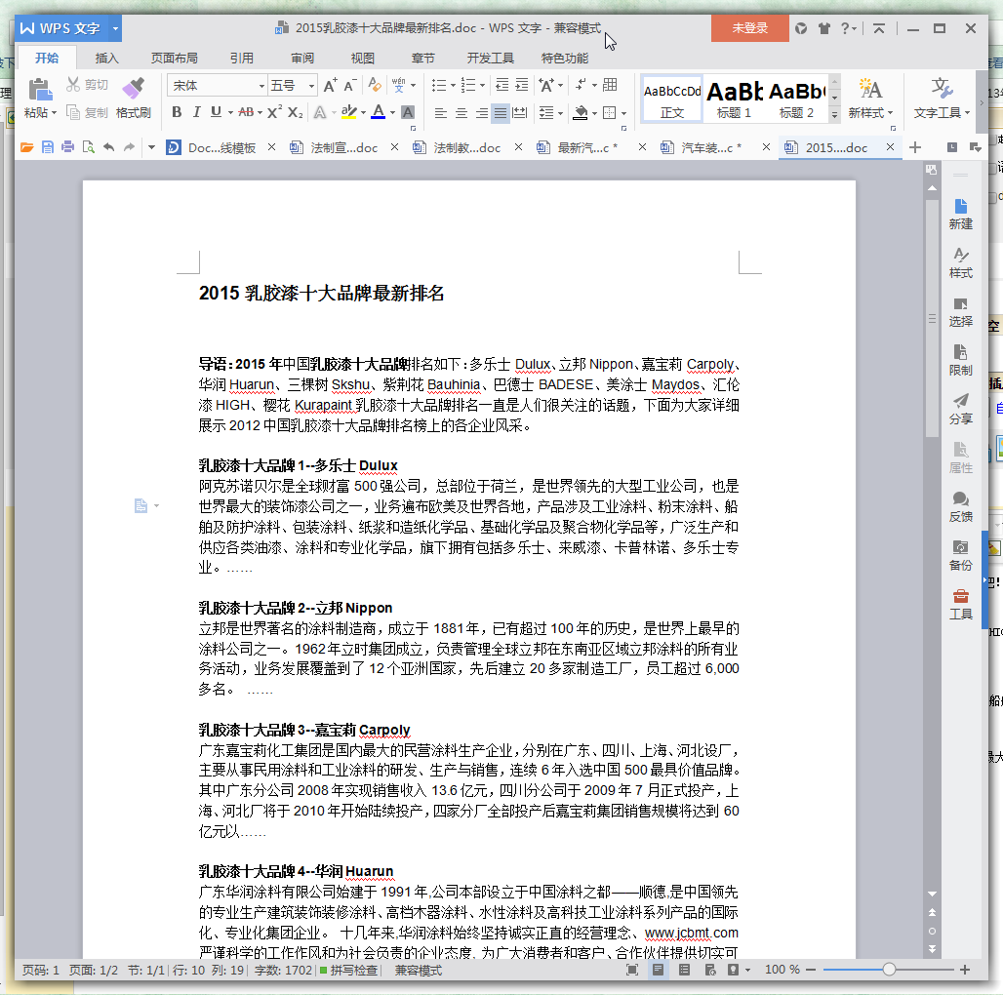Decrease font size with the A- icon
This screenshot has height=995, width=1003.
(350, 85)
